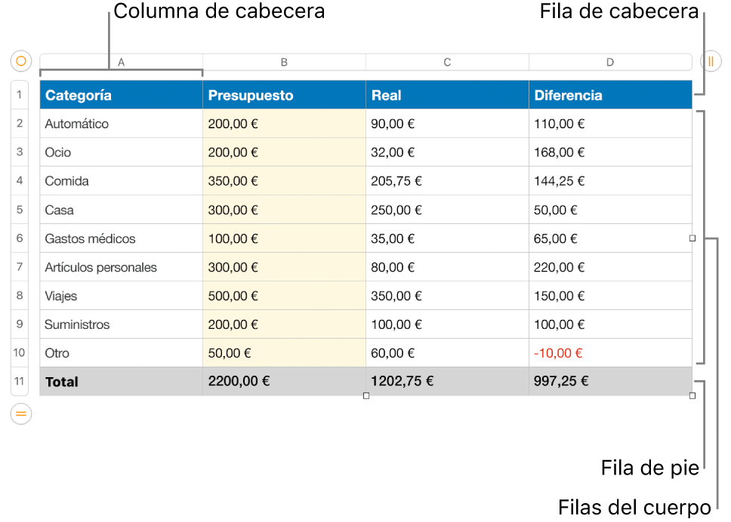Viewport: 731px width, 522px height.
Task: Click the add columns handle icon
Action: click(711, 61)
